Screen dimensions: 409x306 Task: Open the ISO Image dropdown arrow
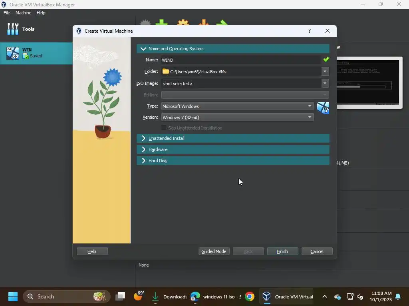[x=325, y=83]
